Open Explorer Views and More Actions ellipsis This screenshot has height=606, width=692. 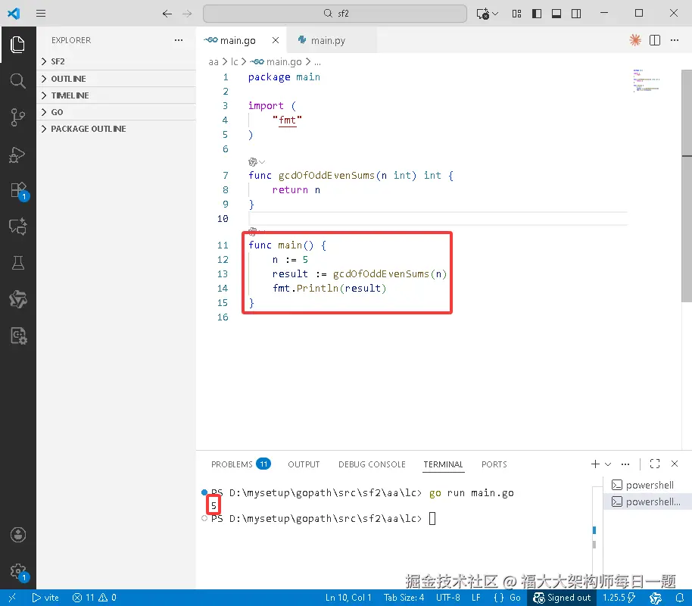point(178,40)
